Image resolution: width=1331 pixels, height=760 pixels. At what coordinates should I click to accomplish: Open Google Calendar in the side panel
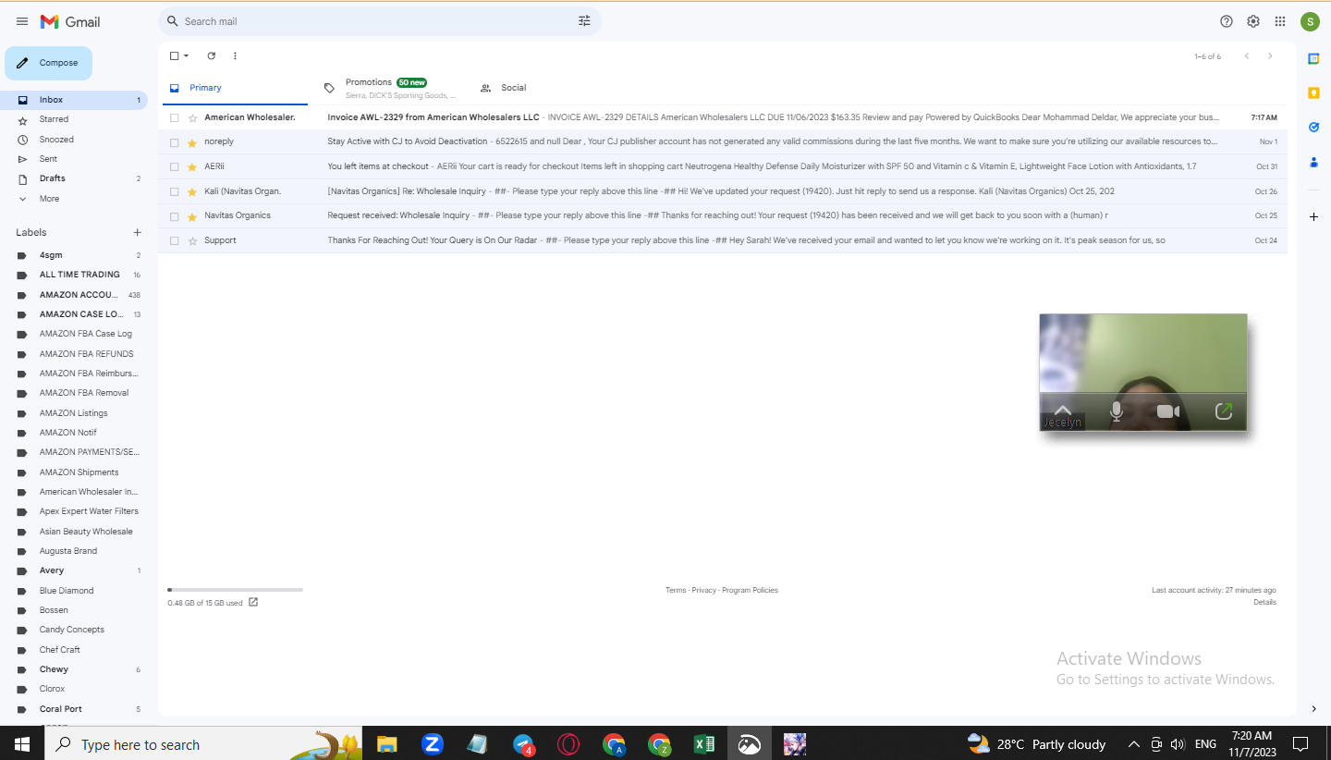pos(1313,58)
